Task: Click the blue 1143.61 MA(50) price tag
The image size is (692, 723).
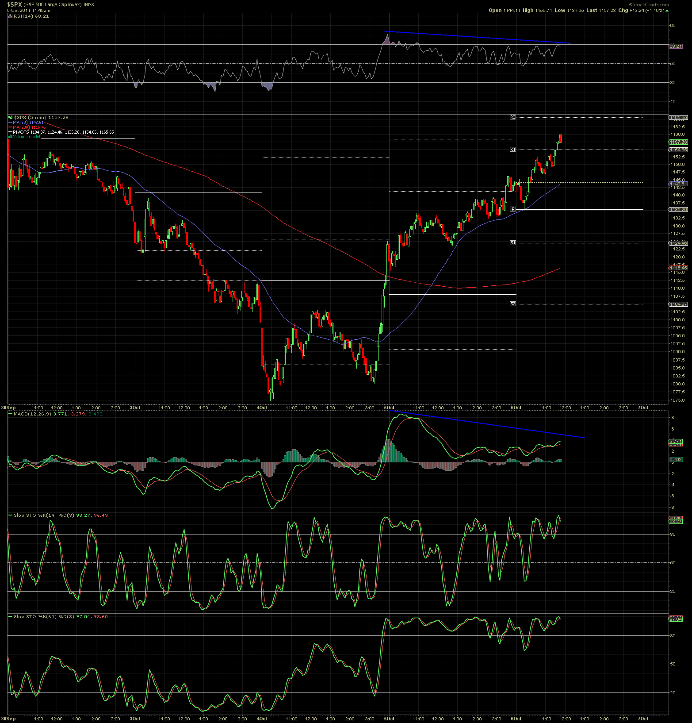Action: (678, 184)
